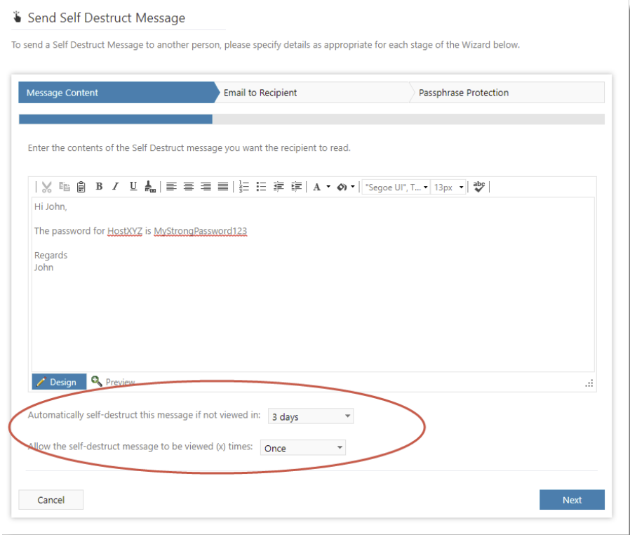Align text to center

click(189, 187)
